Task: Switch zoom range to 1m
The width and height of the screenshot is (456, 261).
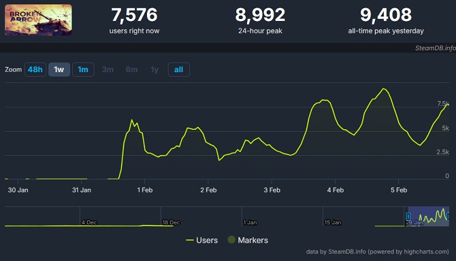Action: click(x=83, y=70)
